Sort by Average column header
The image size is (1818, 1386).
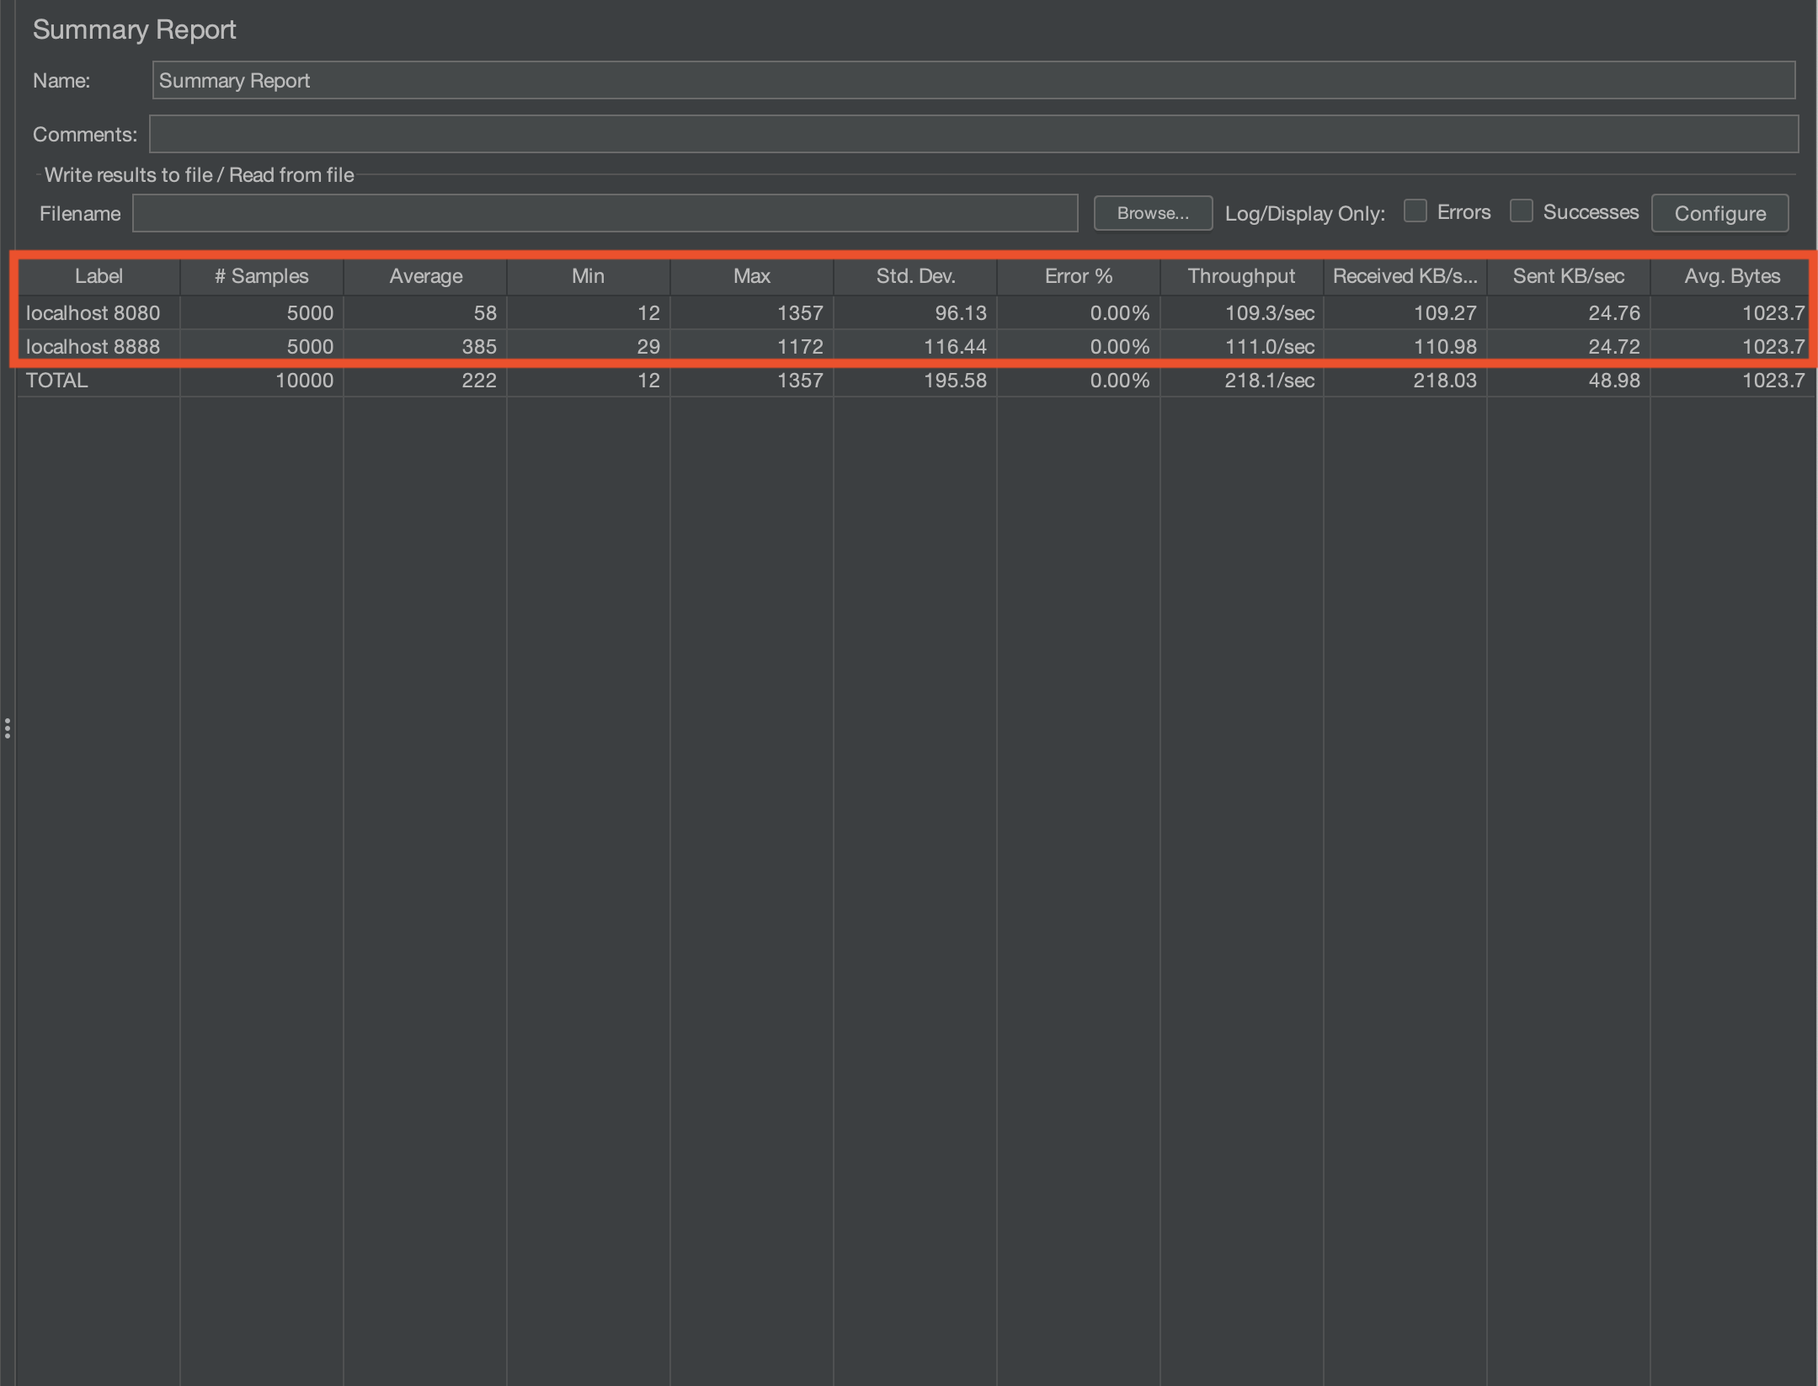[x=425, y=276]
